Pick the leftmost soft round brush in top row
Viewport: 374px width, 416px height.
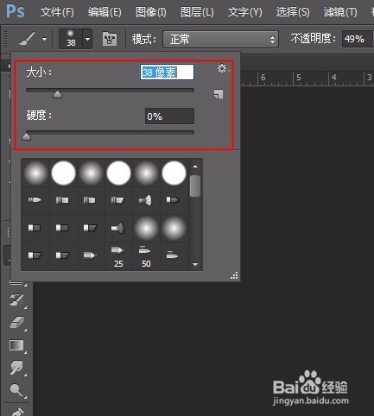[x=35, y=173]
